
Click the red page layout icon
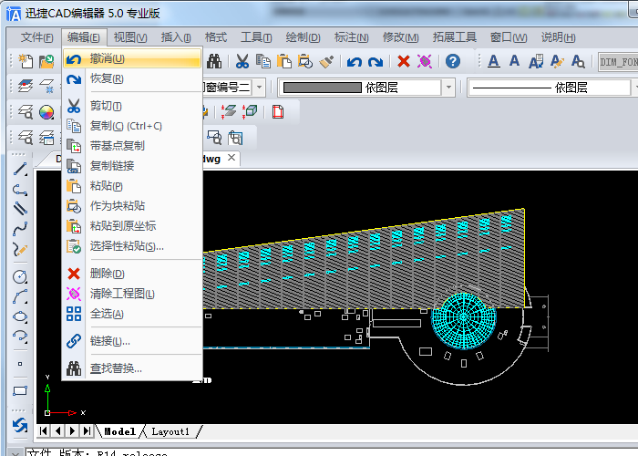click(278, 112)
